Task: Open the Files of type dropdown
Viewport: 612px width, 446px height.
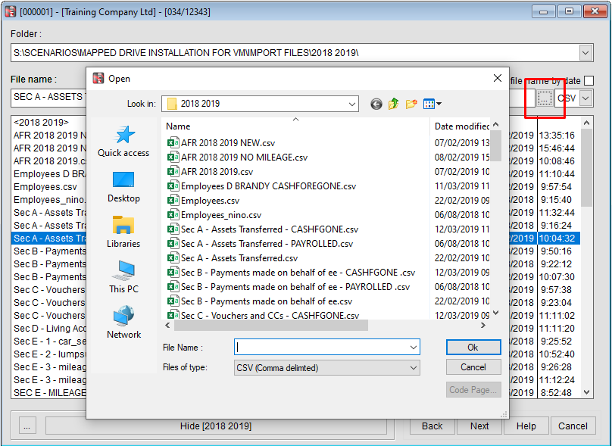Action: [x=414, y=368]
